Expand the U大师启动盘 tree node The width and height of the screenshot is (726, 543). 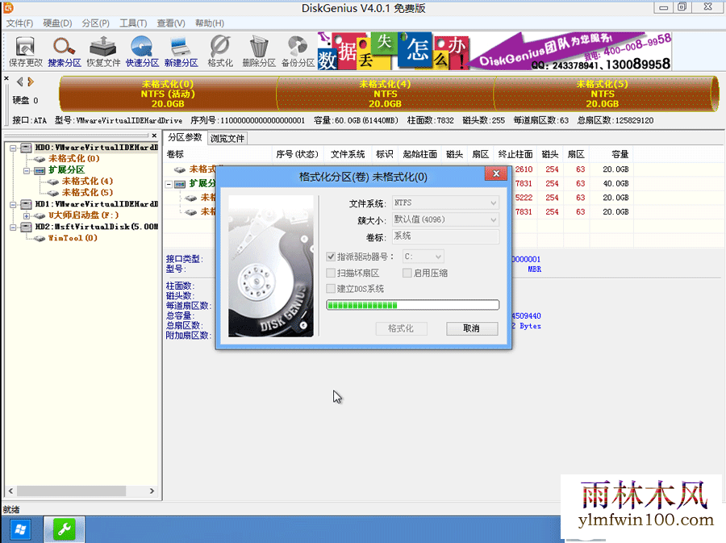(x=27, y=216)
